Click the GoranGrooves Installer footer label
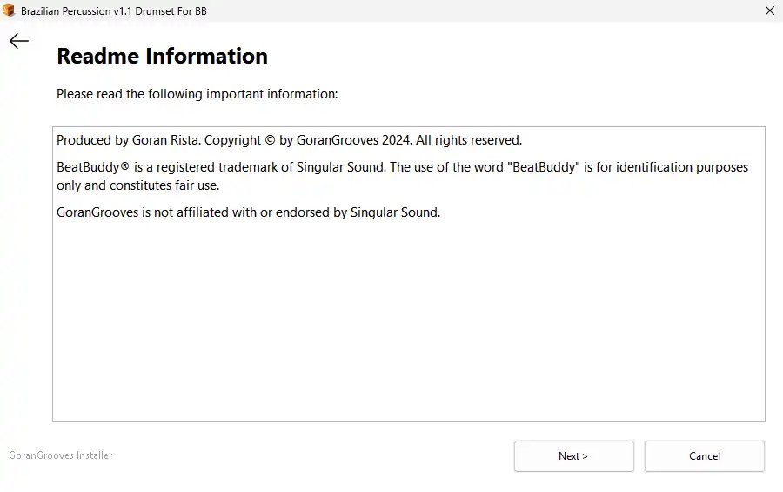This screenshot has height=492, width=783. pos(60,455)
